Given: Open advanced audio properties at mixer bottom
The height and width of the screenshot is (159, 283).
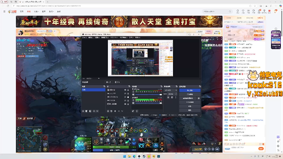Looking at the screenshot, I should (x=133, y=111).
